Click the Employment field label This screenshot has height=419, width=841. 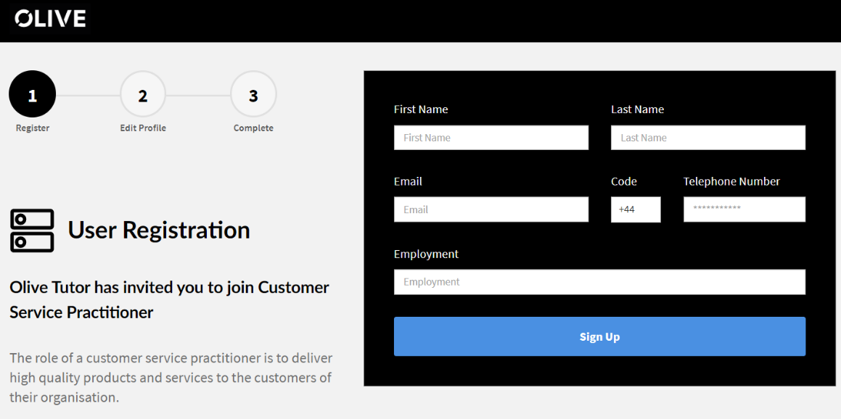(x=426, y=254)
